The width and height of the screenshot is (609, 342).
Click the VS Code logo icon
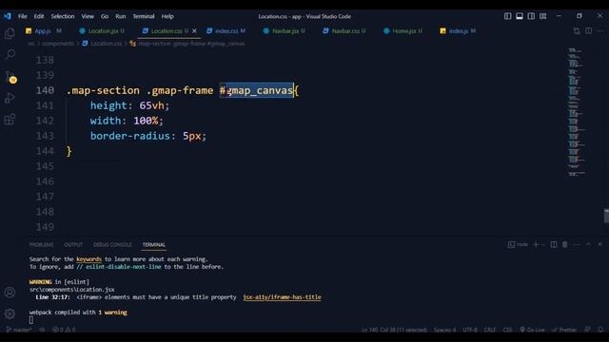(8, 16)
